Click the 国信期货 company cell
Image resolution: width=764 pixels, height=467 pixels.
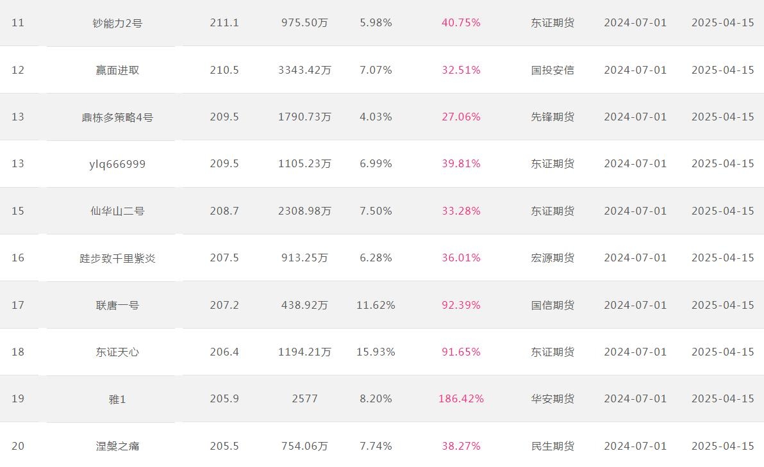(x=552, y=305)
